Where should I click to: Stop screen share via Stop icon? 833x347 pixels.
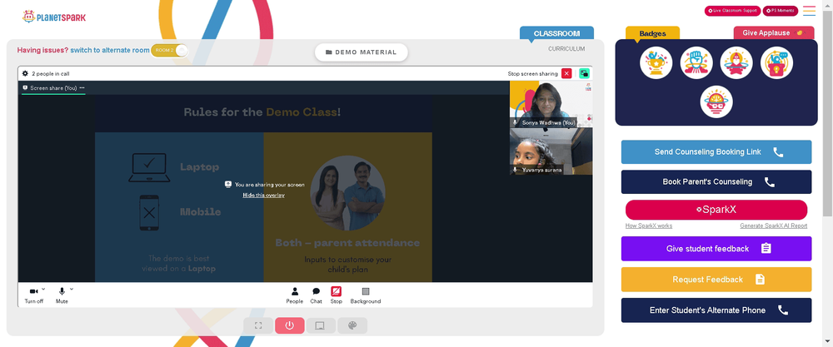point(337,295)
